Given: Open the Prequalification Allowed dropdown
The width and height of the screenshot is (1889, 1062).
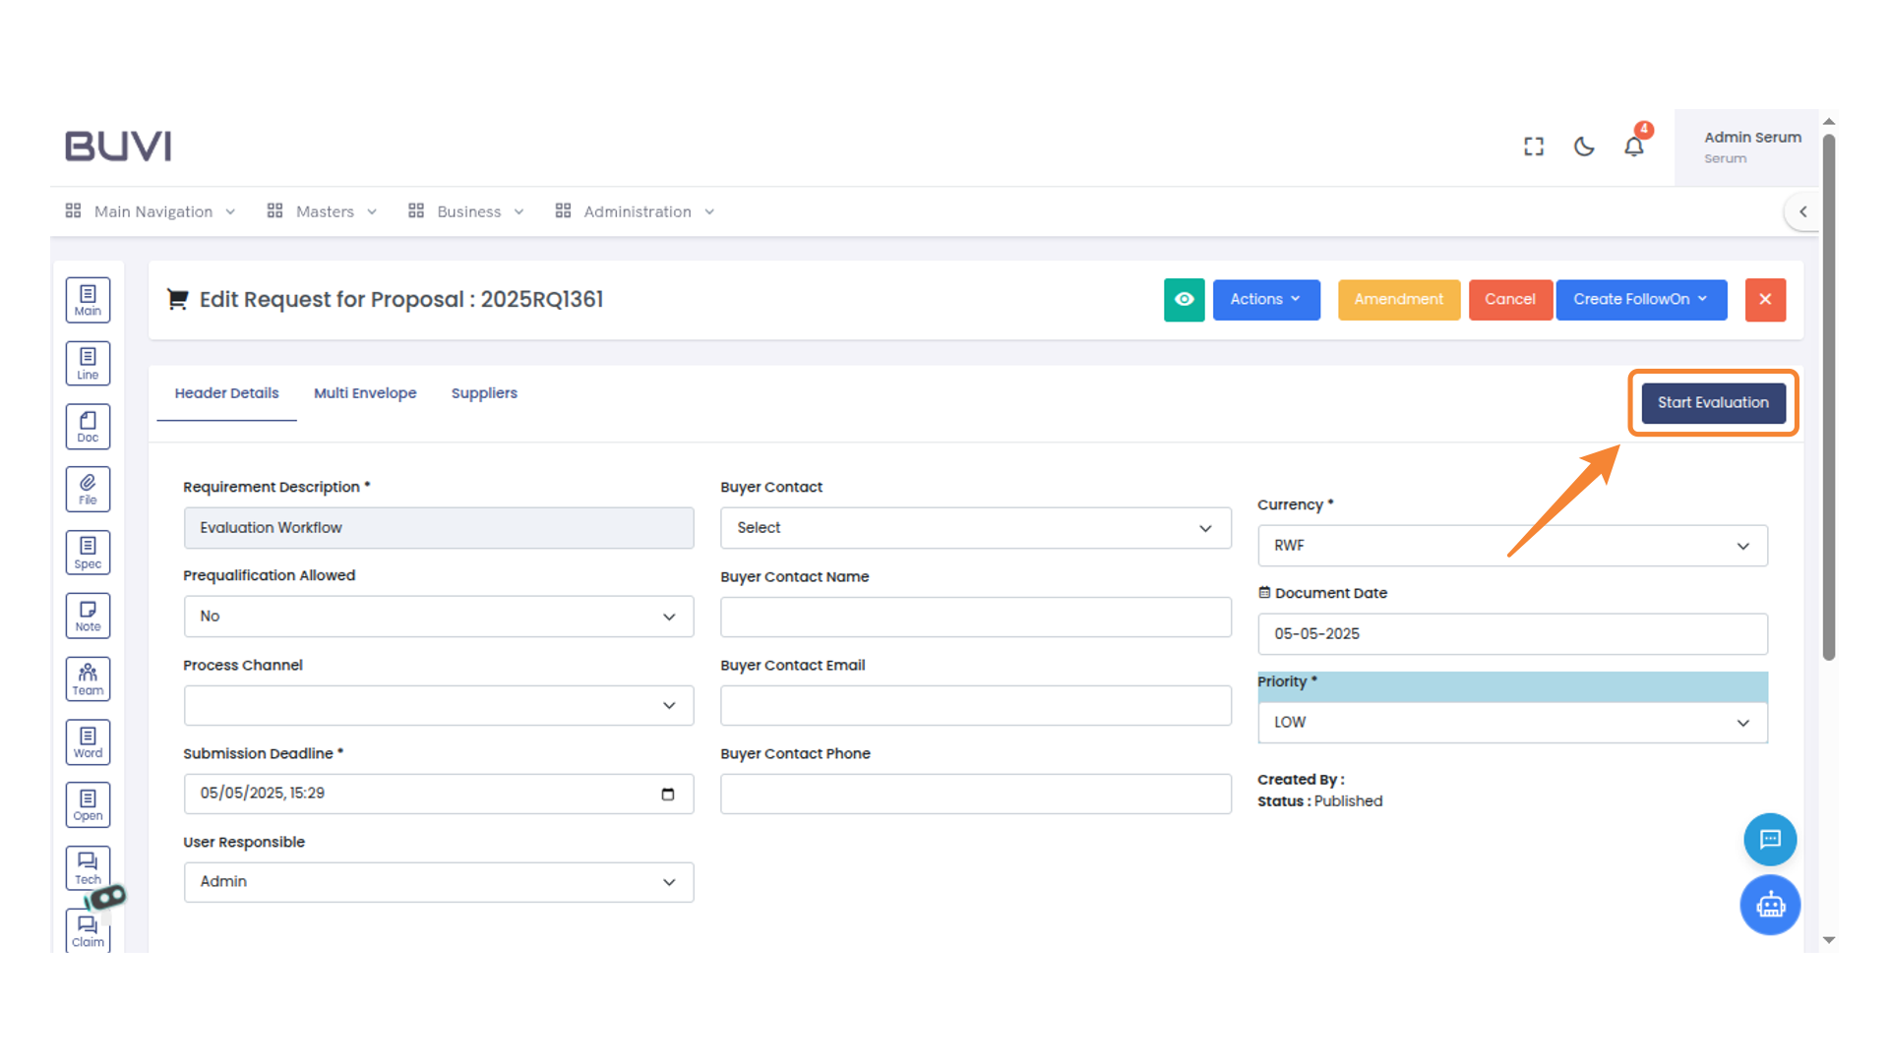Looking at the screenshot, I should tap(438, 617).
